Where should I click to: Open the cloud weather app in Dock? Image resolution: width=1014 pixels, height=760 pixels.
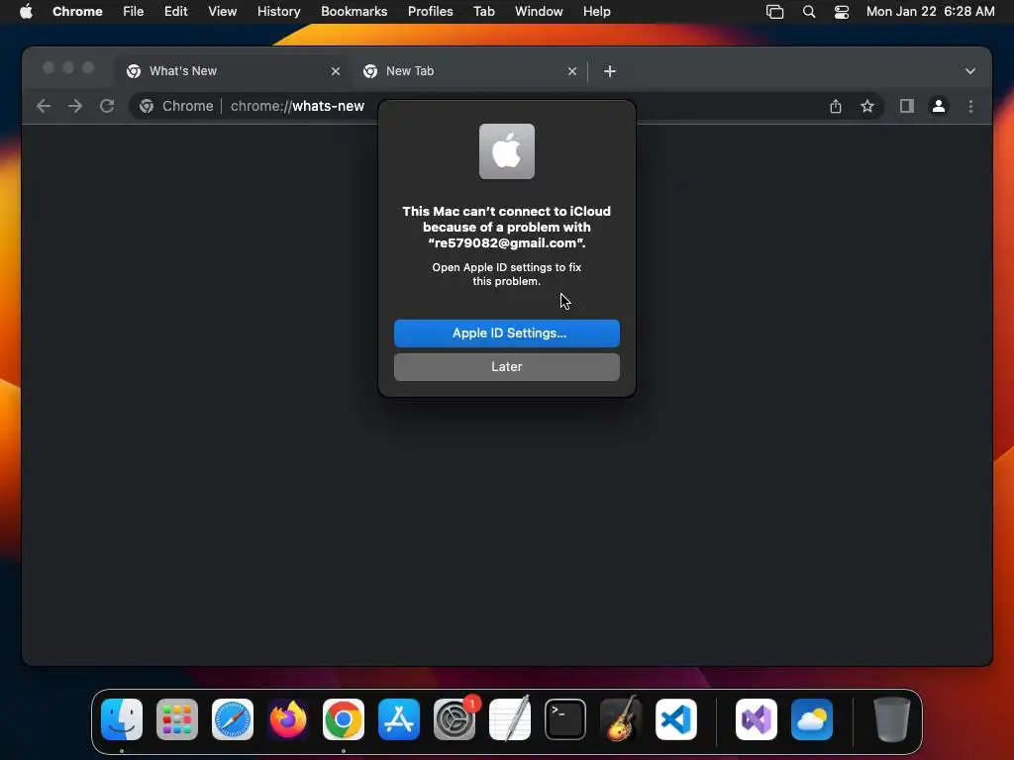[812, 718]
